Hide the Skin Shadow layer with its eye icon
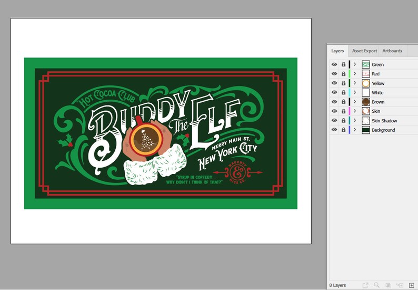Viewport: 418px width, 290px height. 334,120
